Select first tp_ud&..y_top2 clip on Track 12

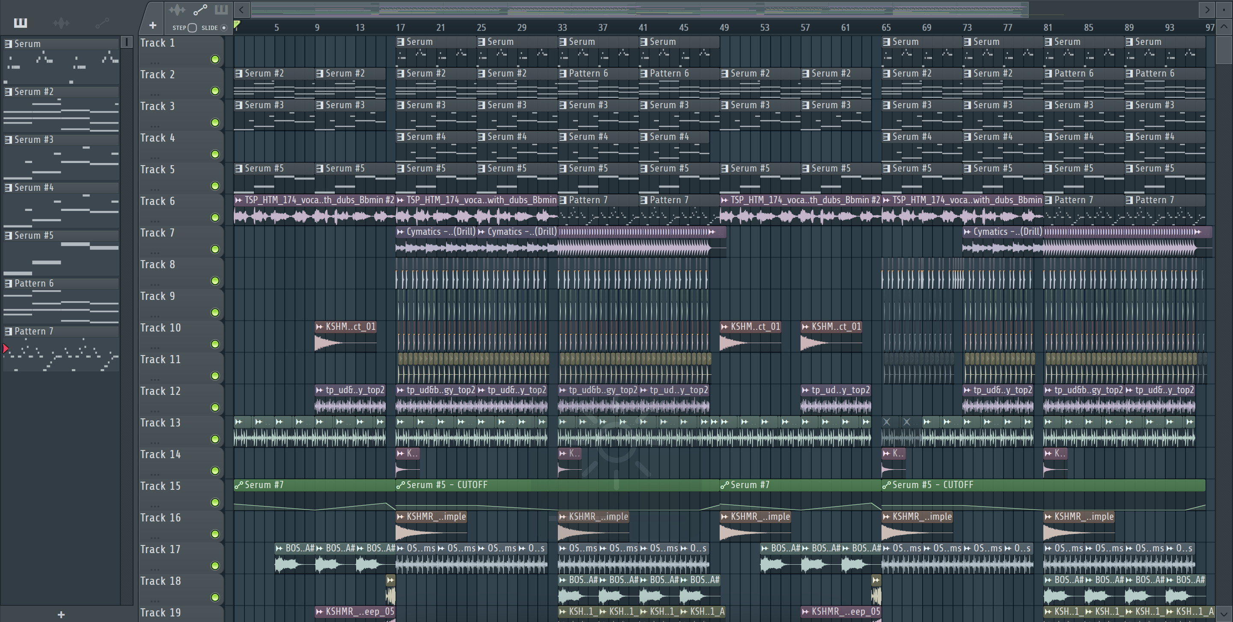pos(350,399)
